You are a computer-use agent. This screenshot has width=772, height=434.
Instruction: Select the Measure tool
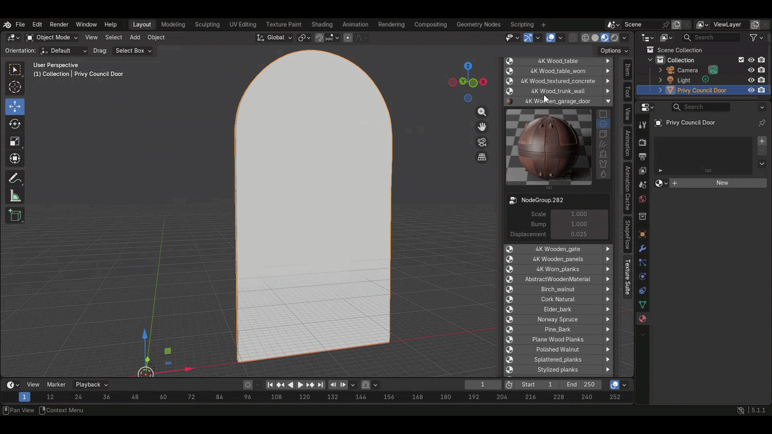tap(15, 197)
